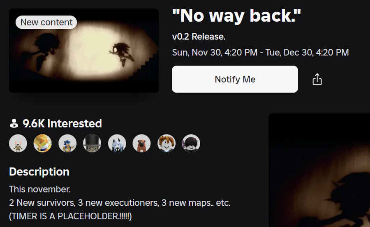The height and width of the screenshot is (227, 370).
Task: Open the event thumbnail with Sonic silhouettes
Action: (84, 50)
